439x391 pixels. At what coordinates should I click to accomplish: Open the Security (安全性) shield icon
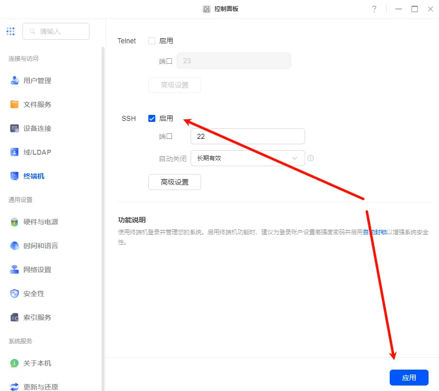point(14,293)
